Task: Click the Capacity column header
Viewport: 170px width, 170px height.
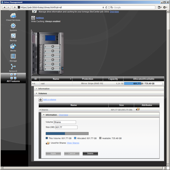Action: 113,79
